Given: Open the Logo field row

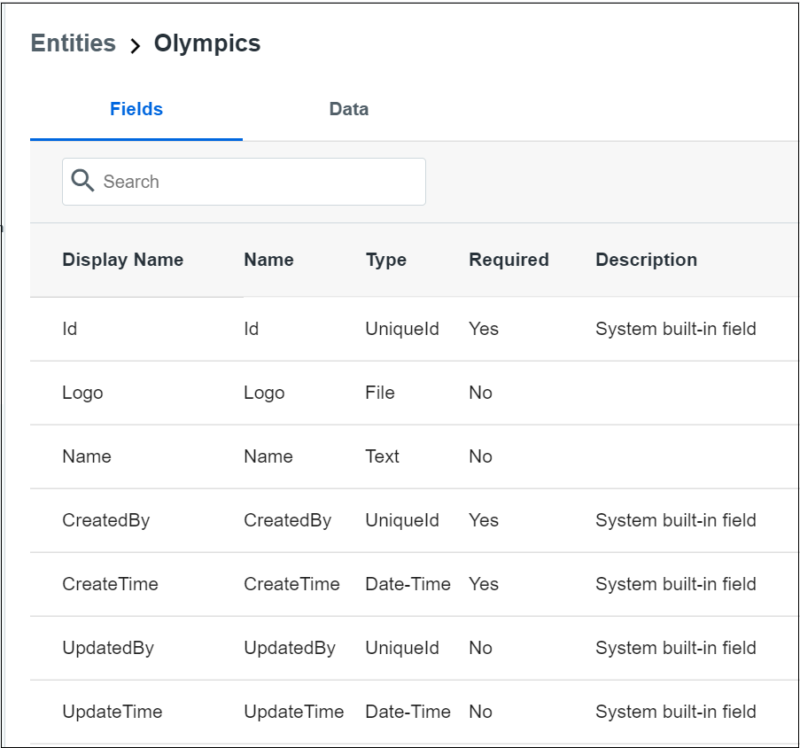Looking at the screenshot, I should point(82,393).
